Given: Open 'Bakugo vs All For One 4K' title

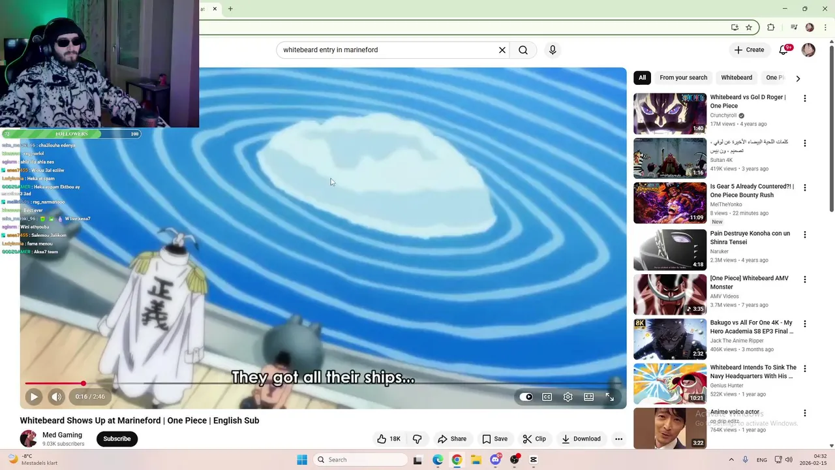Looking at the screenshot, I should click(x=751, y=327).
